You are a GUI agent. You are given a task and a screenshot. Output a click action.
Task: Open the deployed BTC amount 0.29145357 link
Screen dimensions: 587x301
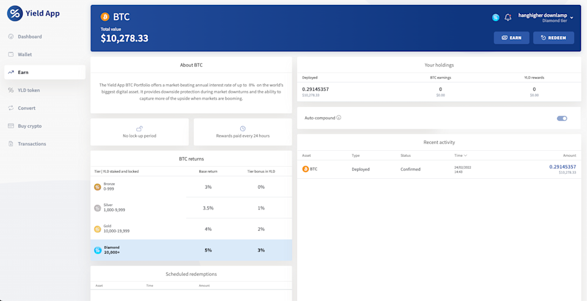click(x=563, y=167)
